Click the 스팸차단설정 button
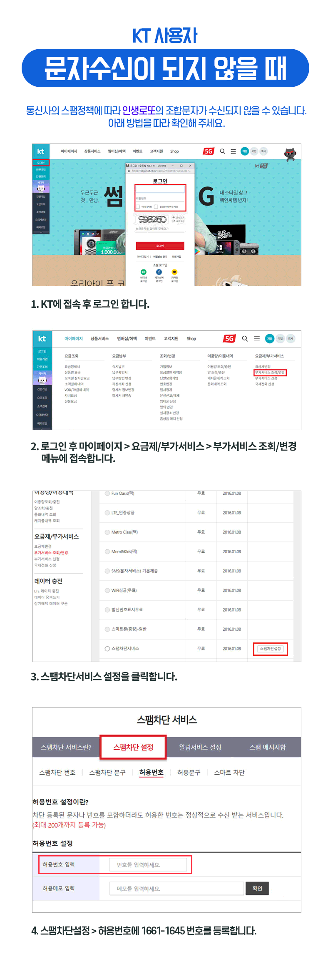Screen dimensions: 333x962 click(271, 649)
